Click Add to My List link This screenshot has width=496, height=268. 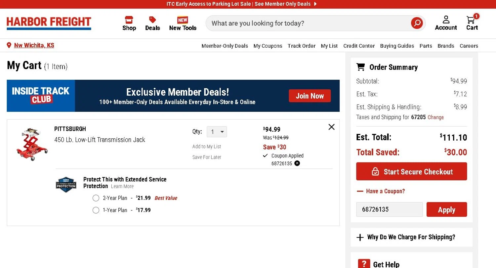click(x=207, y=147)
